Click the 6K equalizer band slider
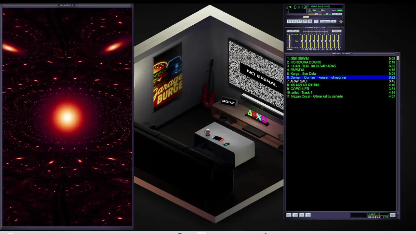Image resolution: width=416 pixels, height=234 pixels. 326,41
